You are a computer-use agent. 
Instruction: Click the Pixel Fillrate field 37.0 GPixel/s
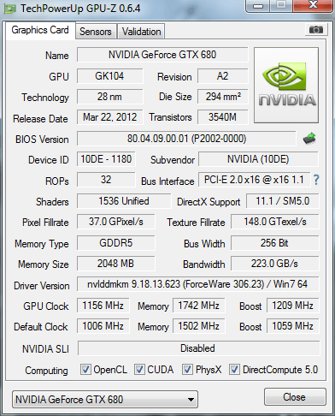tap(116, 222)
